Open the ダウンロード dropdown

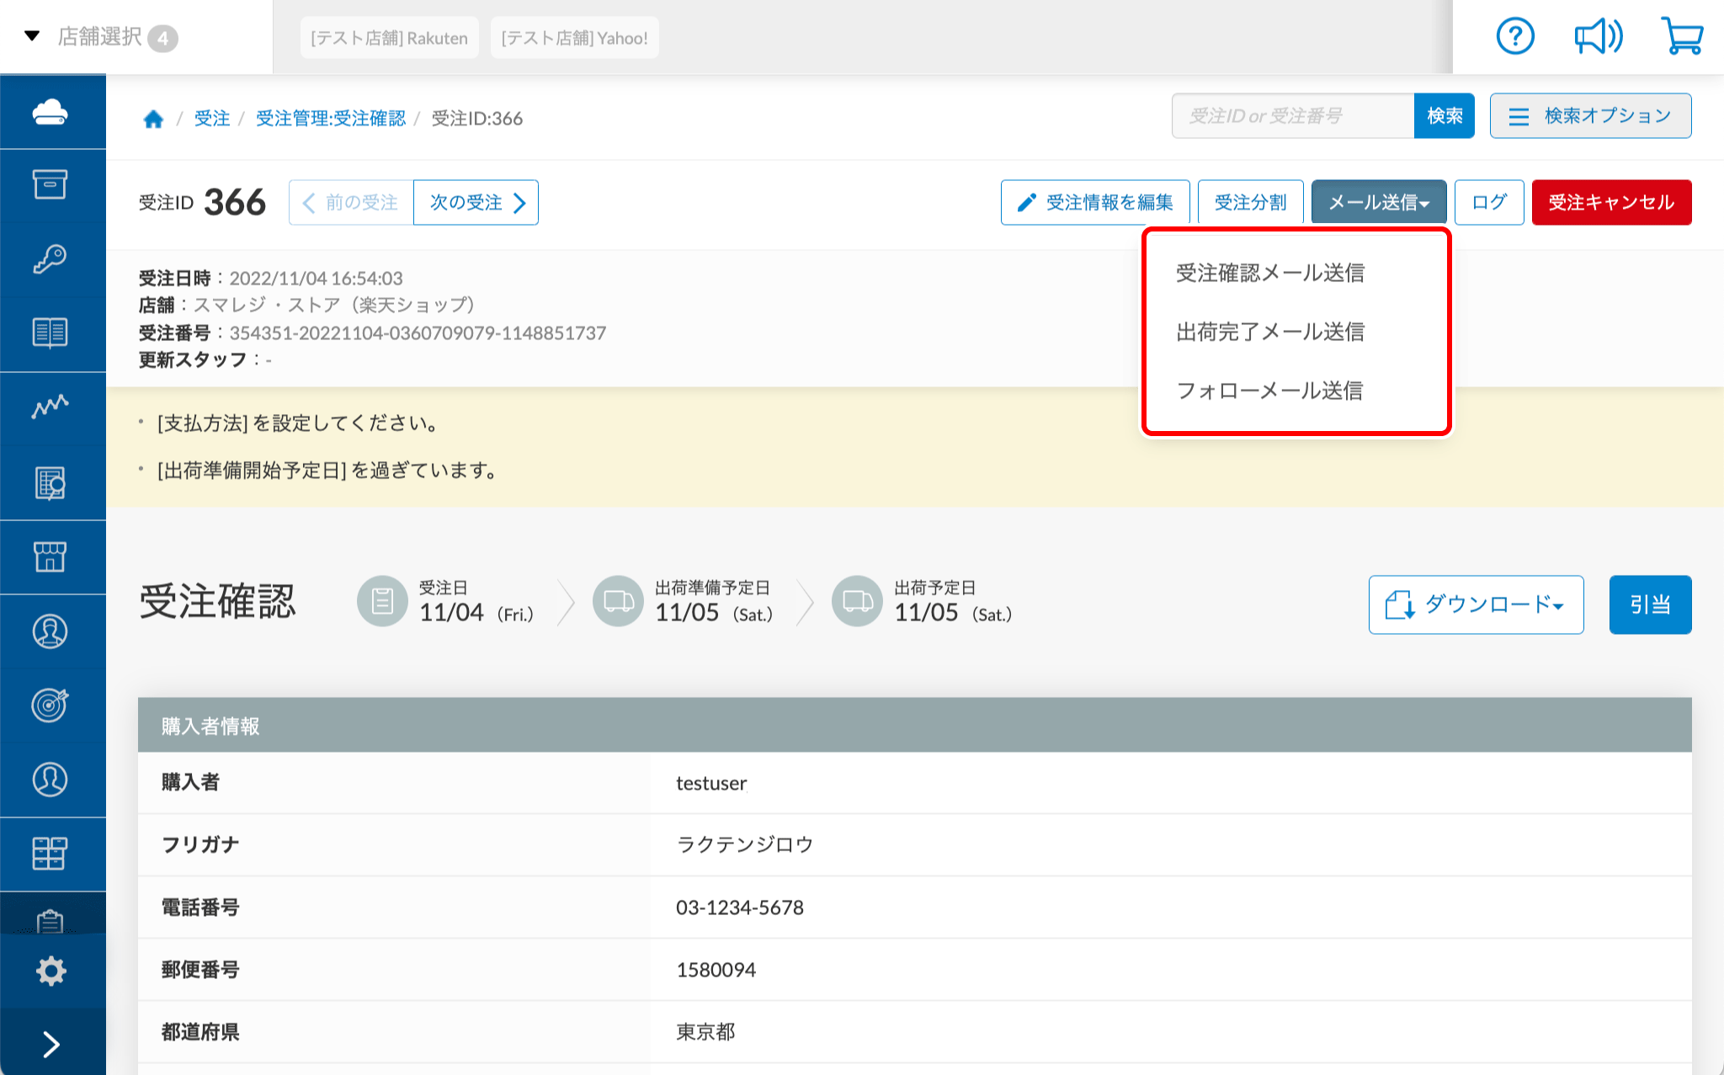(x=1476, y=604)
